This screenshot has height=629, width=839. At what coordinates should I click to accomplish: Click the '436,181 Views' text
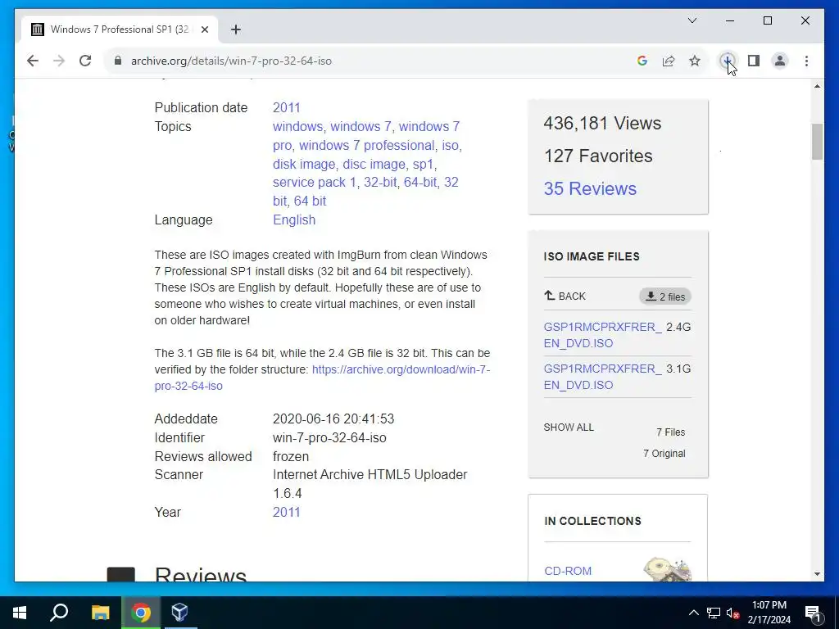602,124
